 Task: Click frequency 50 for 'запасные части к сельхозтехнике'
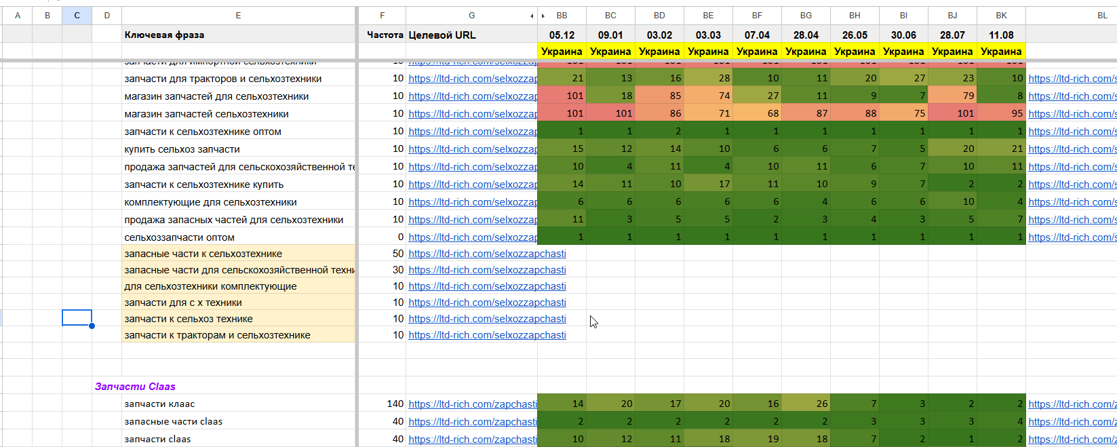383,254
